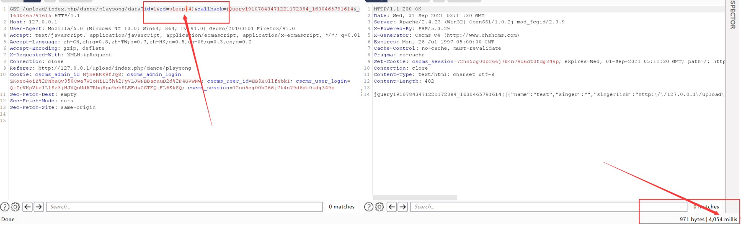Select 'Connection: close' in the request pane
This screenshot has width=741, height=225.
[x=36, y=61]
